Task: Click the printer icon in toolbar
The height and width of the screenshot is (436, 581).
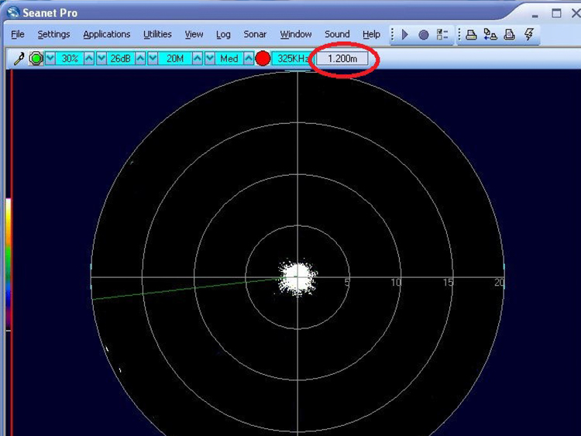Action: (x=471, y=35)
